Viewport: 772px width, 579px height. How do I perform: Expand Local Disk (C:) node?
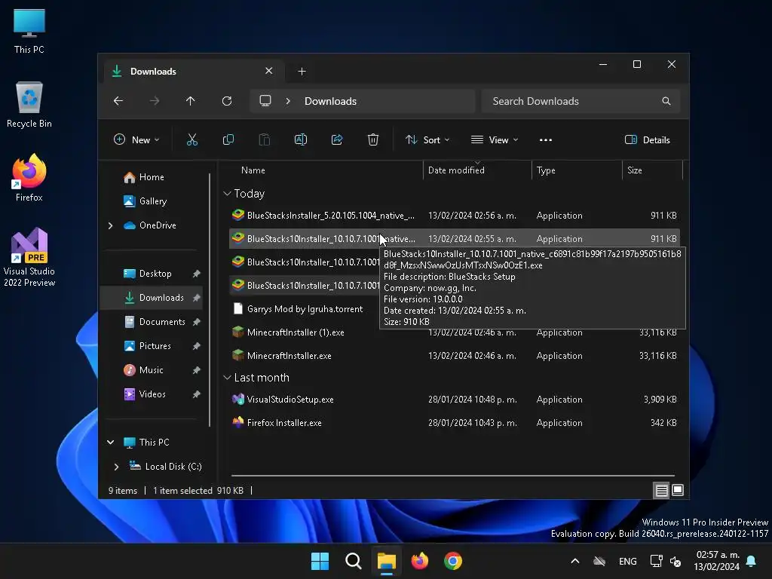(x=116, y=467)
